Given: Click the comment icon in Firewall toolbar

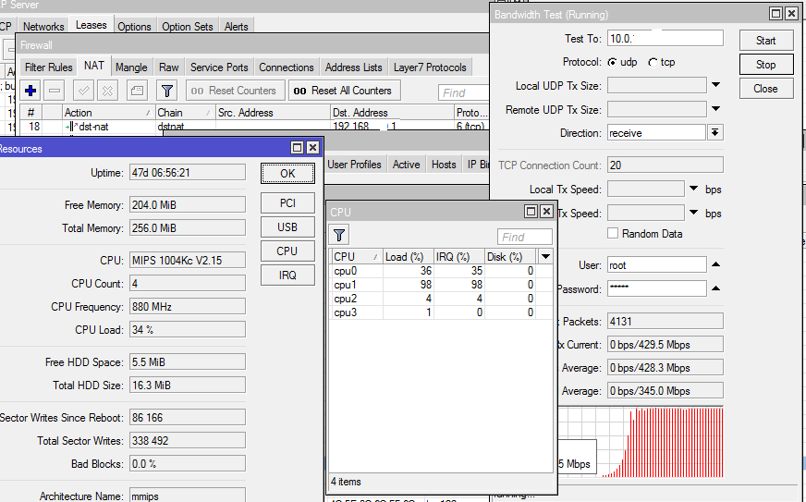Looking at the screenshot, I should pyautogui.click(x=137, y=91).
